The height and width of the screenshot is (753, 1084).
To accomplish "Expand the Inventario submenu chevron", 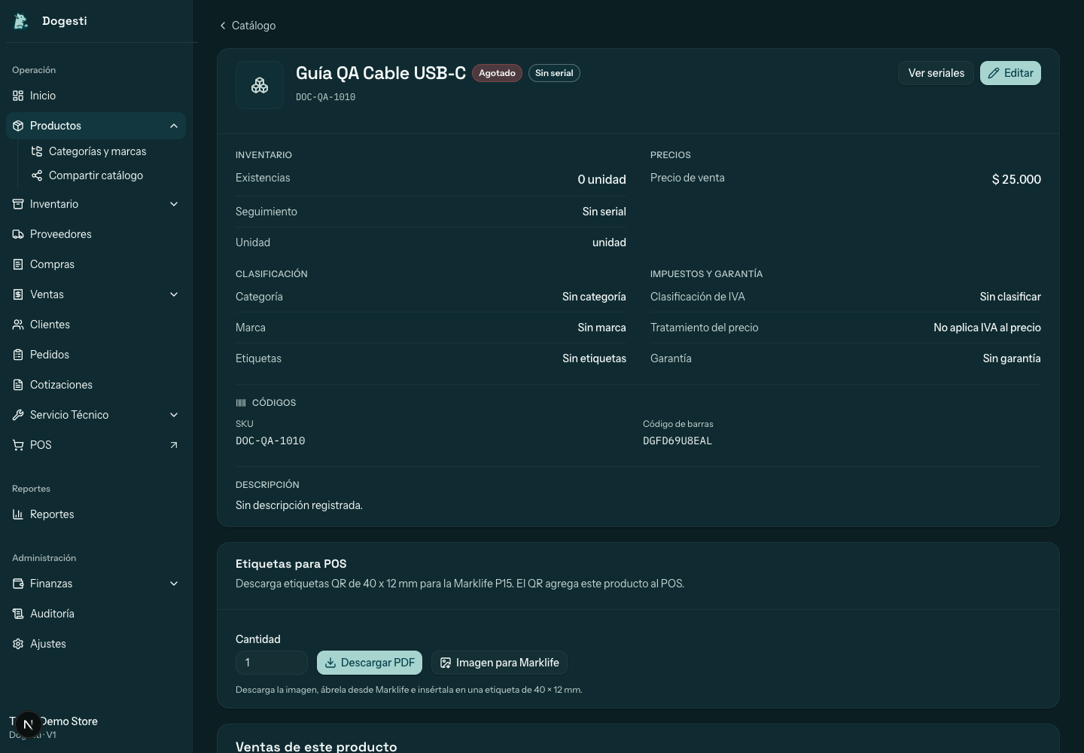I will [174, 204].
